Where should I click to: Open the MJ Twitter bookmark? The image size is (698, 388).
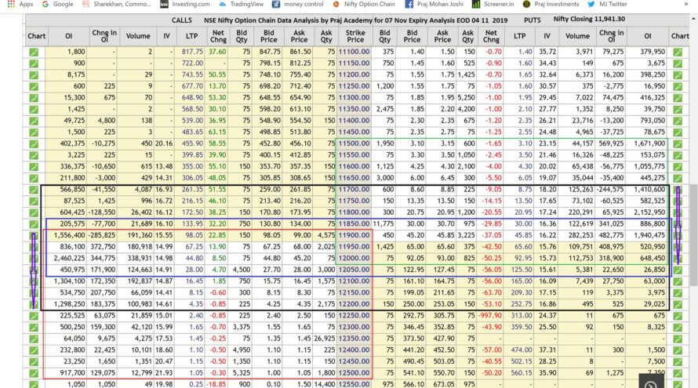click(x=607, y=4)
